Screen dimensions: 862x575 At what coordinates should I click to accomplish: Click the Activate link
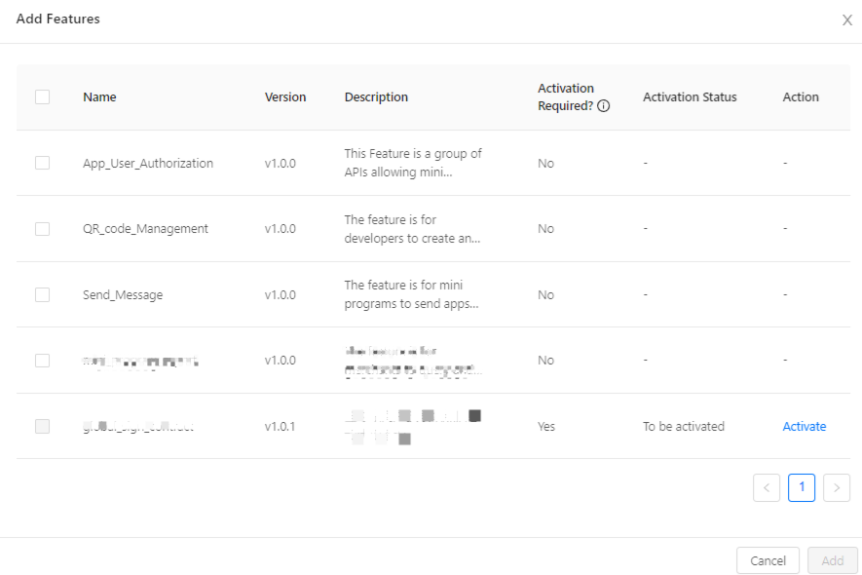coord(804,426)
